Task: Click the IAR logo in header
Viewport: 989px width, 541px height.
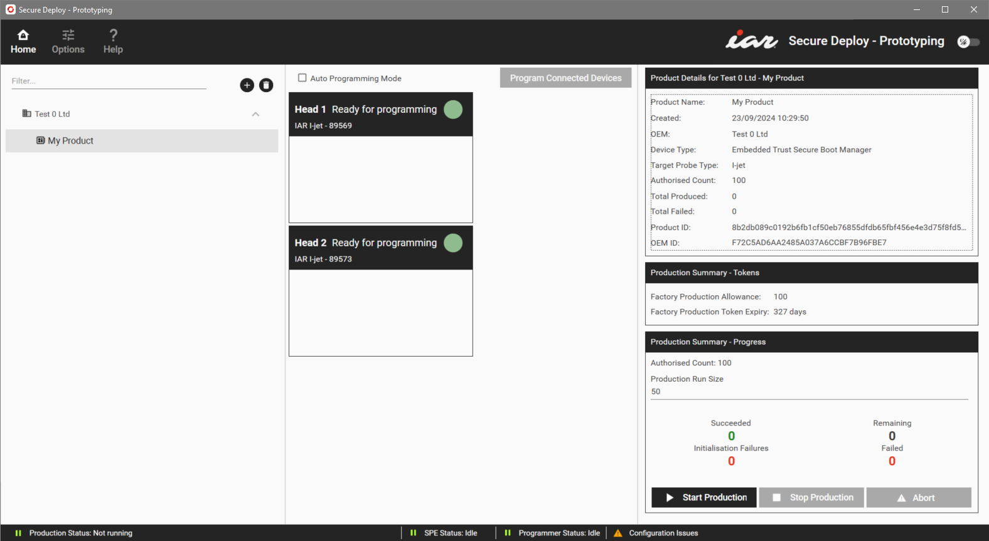Action: 751,41
